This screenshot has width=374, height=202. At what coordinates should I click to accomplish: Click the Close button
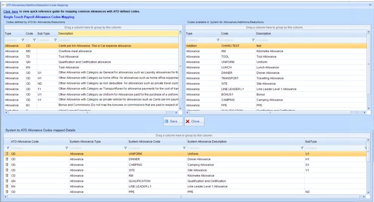click(x=195, y=121)
